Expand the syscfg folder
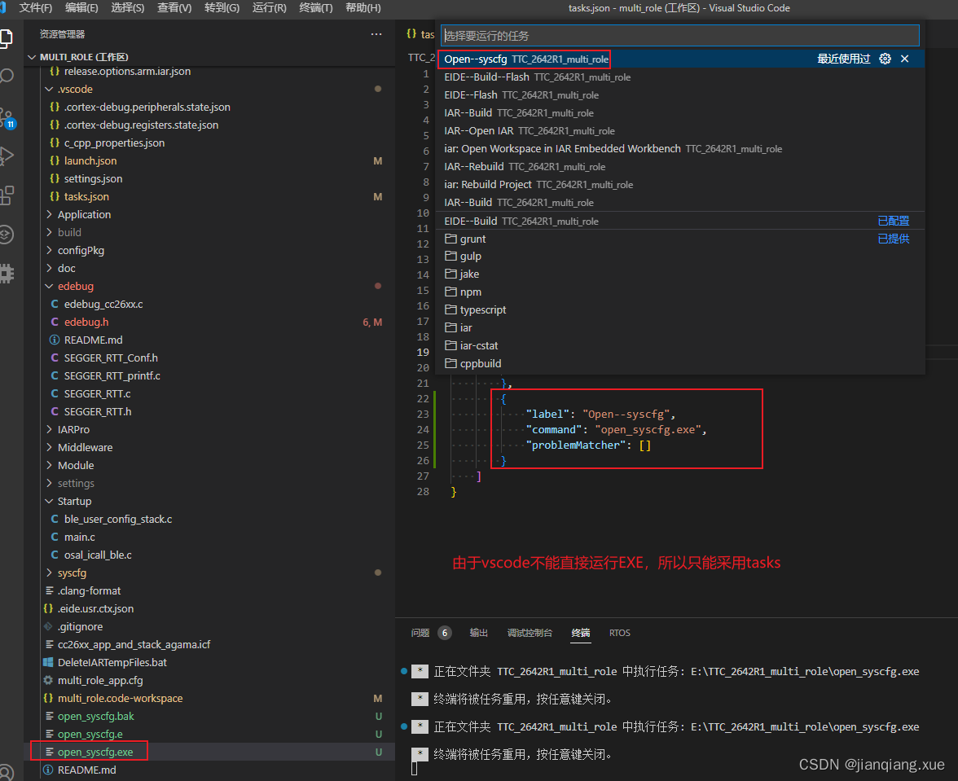Screen dimensions: 958x781 pyautogui.click(x=72, y=573)
